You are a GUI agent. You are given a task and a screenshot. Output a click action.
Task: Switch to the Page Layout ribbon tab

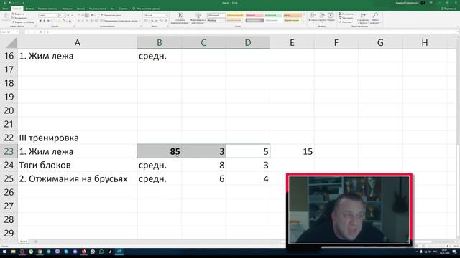[x=48, y=9]
